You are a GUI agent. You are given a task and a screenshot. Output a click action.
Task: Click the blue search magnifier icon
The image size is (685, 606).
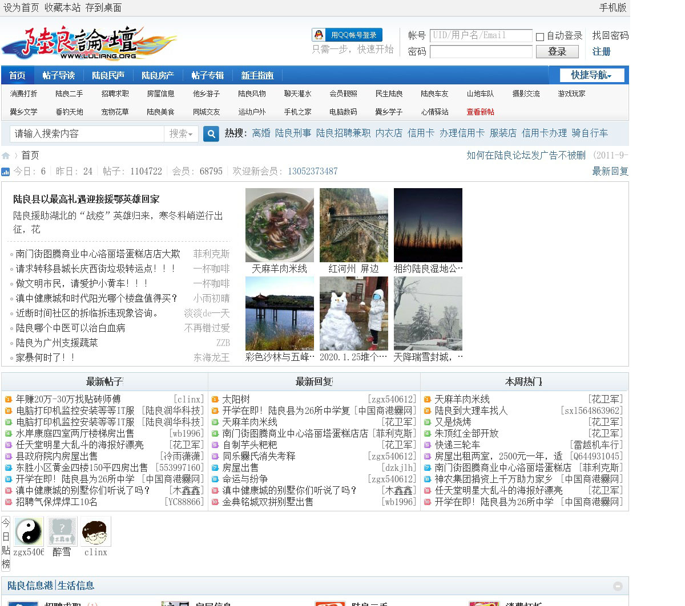click(x=211, y=134)
